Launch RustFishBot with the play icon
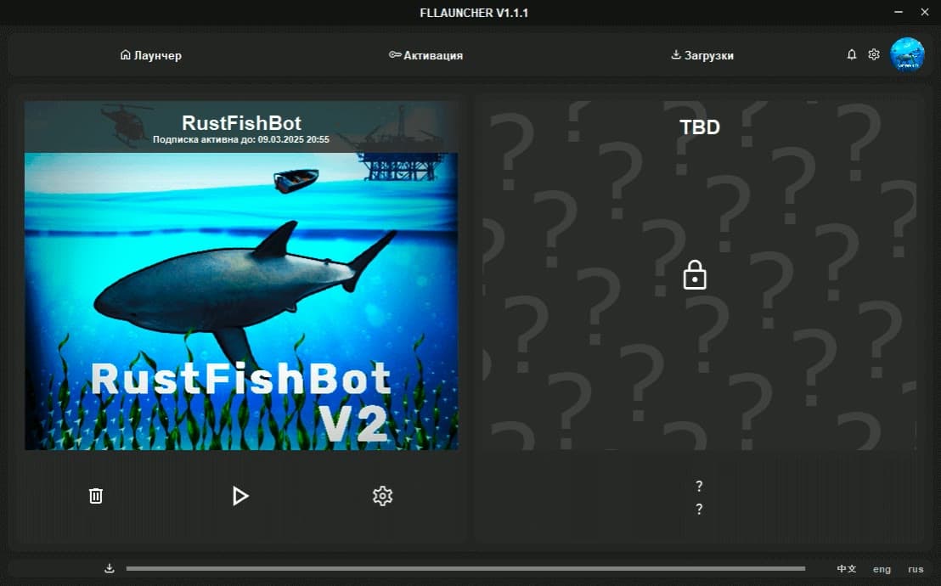Image resolution: width=941 pixels, height=586 pixels. [x=240, y=495]
